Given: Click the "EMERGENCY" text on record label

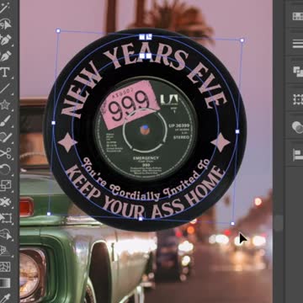Looking at the screenshot, I should point(146,158).
